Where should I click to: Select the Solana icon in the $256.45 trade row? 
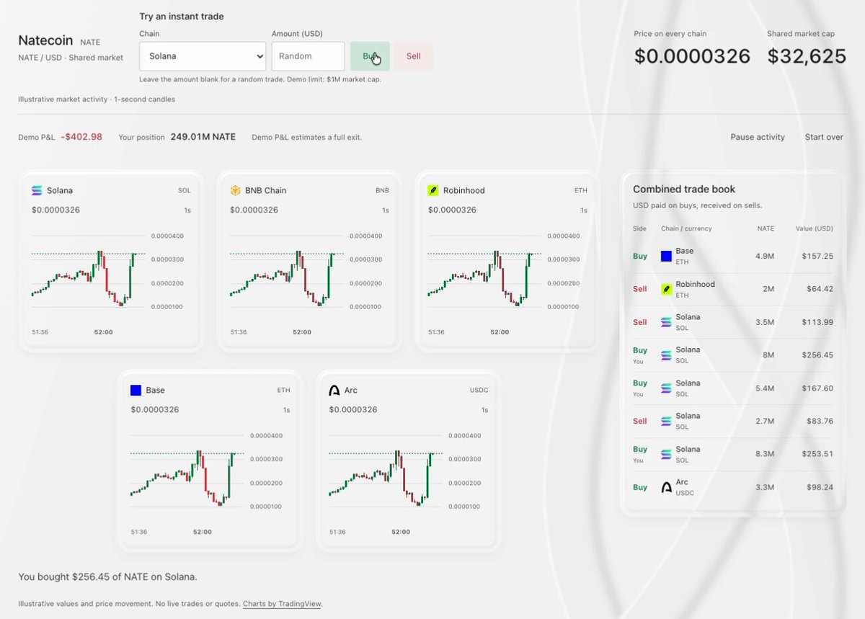point(667,355)
